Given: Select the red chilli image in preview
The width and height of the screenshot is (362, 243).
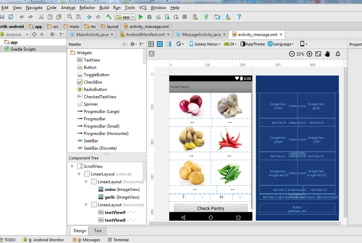Looking at the screenshot, I should (x=229, y=139).
